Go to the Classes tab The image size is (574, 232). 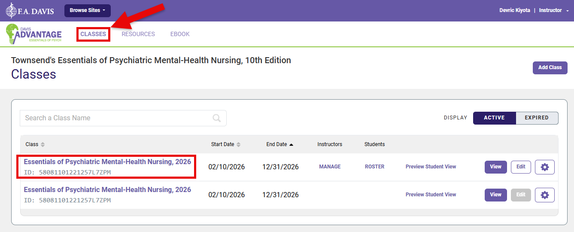[93, 34]
